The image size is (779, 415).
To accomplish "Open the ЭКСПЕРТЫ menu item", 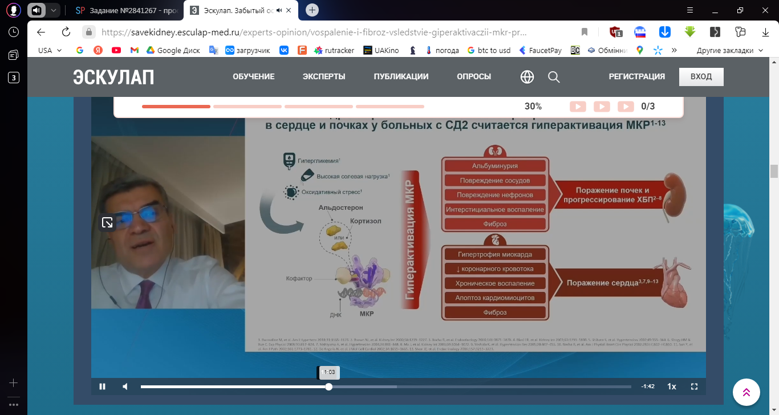I will coord(324,77).
